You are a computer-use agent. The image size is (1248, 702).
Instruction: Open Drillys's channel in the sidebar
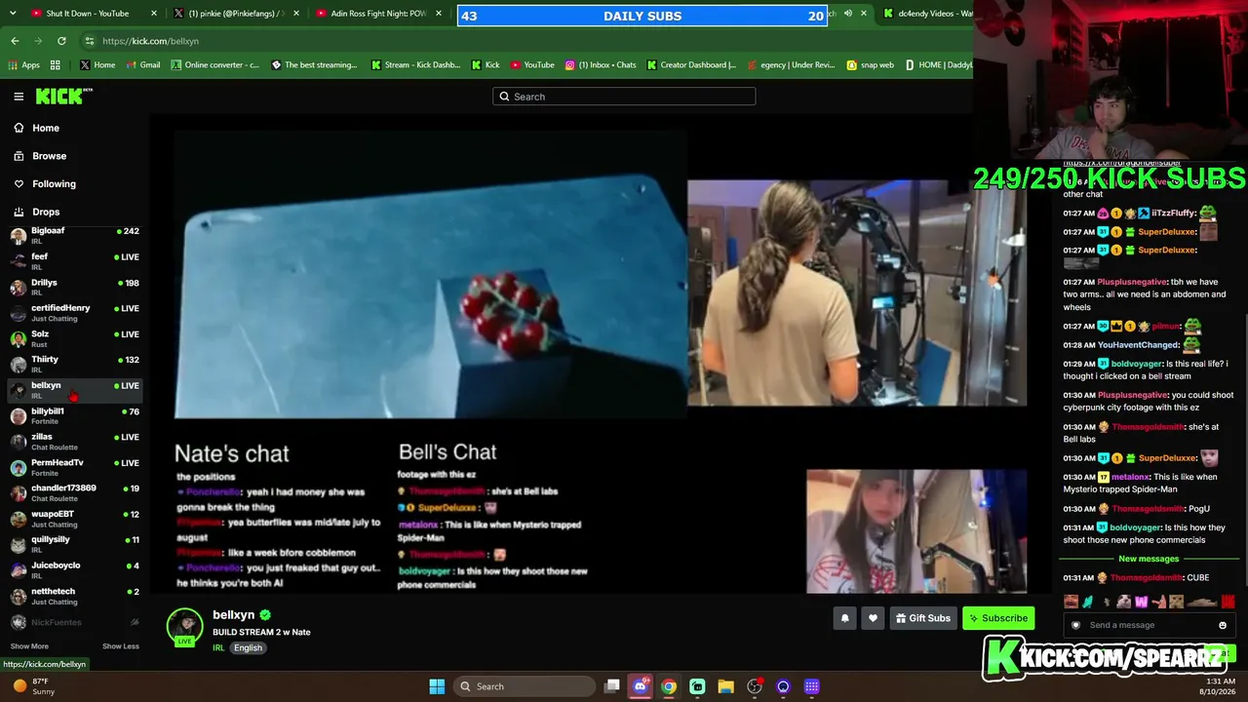coord(75,287)
